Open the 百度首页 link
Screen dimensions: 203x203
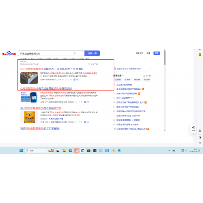coord(140,53)
